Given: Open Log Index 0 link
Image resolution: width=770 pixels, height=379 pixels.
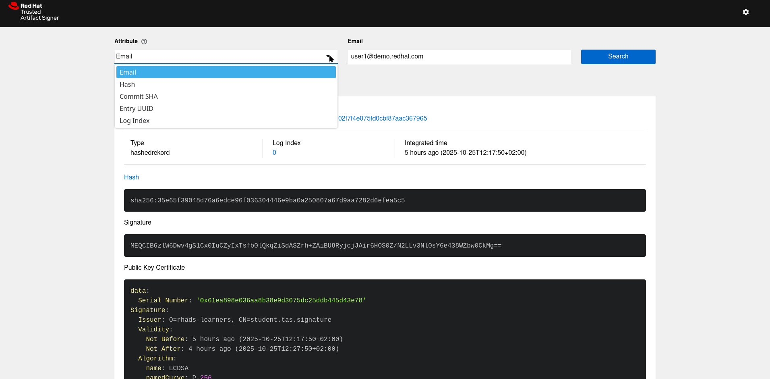Looking at the screenshot, I should point(274,153).
